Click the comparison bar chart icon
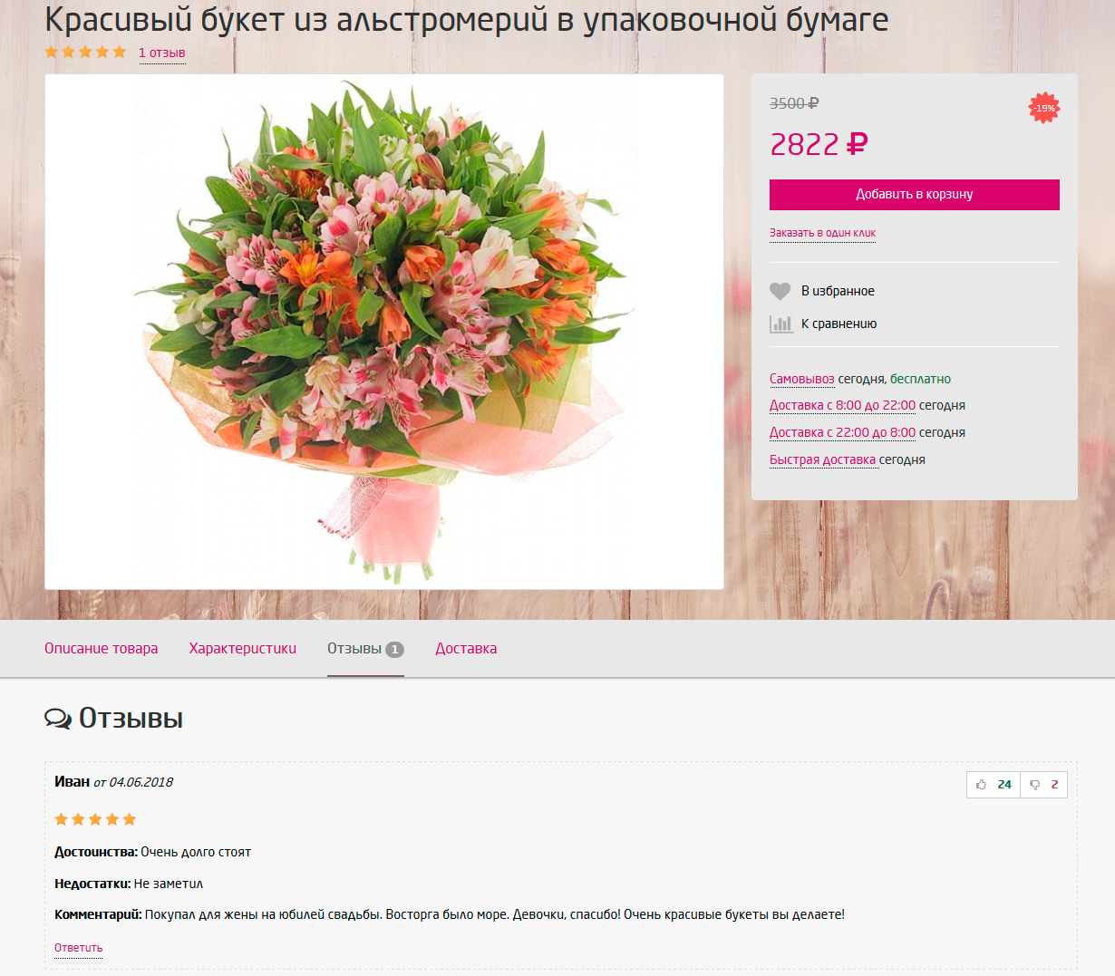Viewport: 1115px width, 976px height. click(780, 324)
